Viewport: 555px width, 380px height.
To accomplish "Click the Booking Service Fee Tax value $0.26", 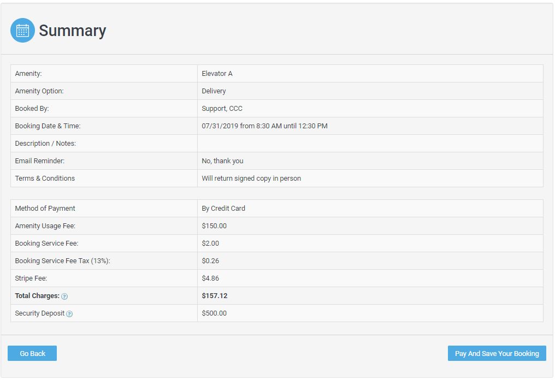I will (x=210, y=260).
